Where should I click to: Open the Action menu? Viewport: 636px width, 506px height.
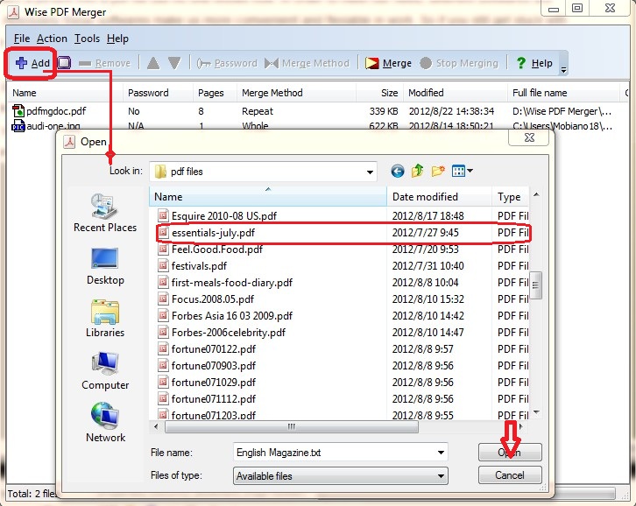(52, 39)
